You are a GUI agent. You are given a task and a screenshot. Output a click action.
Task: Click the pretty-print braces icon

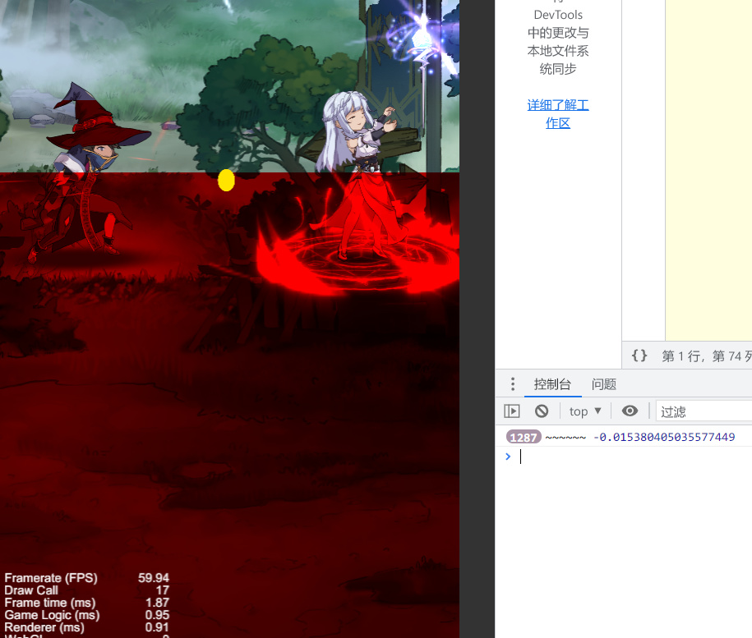639,356
